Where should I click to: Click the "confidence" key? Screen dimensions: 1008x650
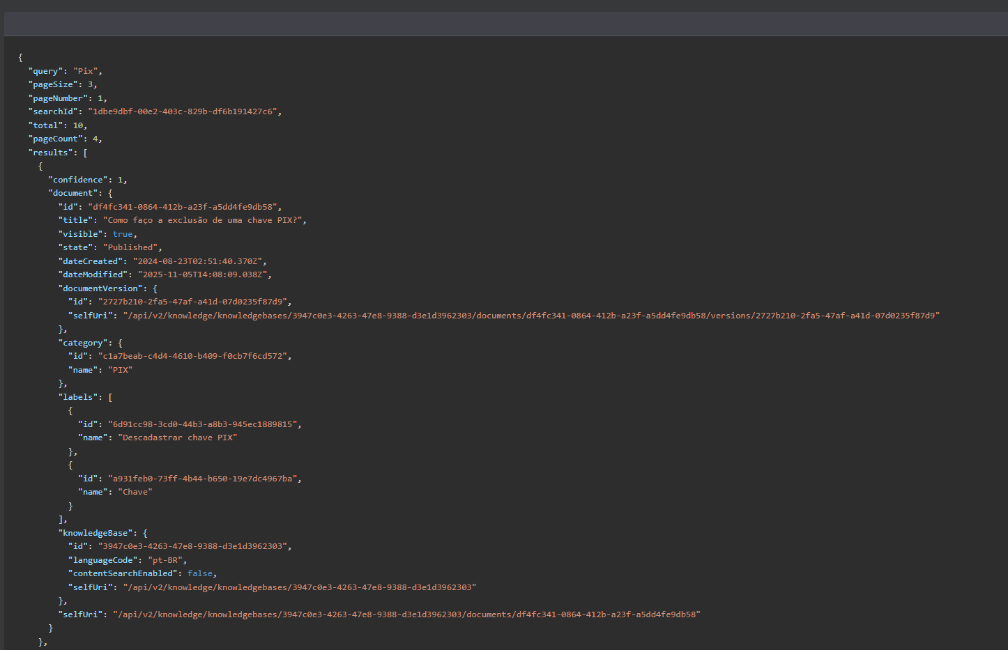[77, 180]
